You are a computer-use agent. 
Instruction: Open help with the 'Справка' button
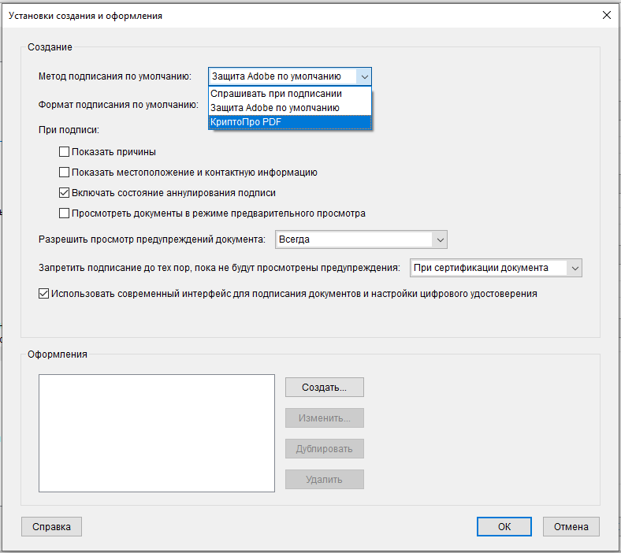pyautogui.click(x=51, y=527)
